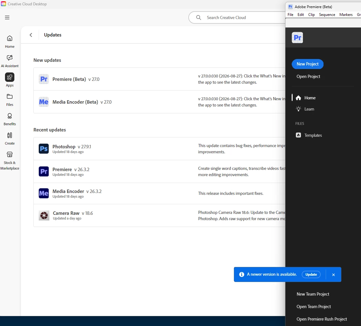Open the Edit menu in Premiere
361x326 pixels.
point(301,14)
